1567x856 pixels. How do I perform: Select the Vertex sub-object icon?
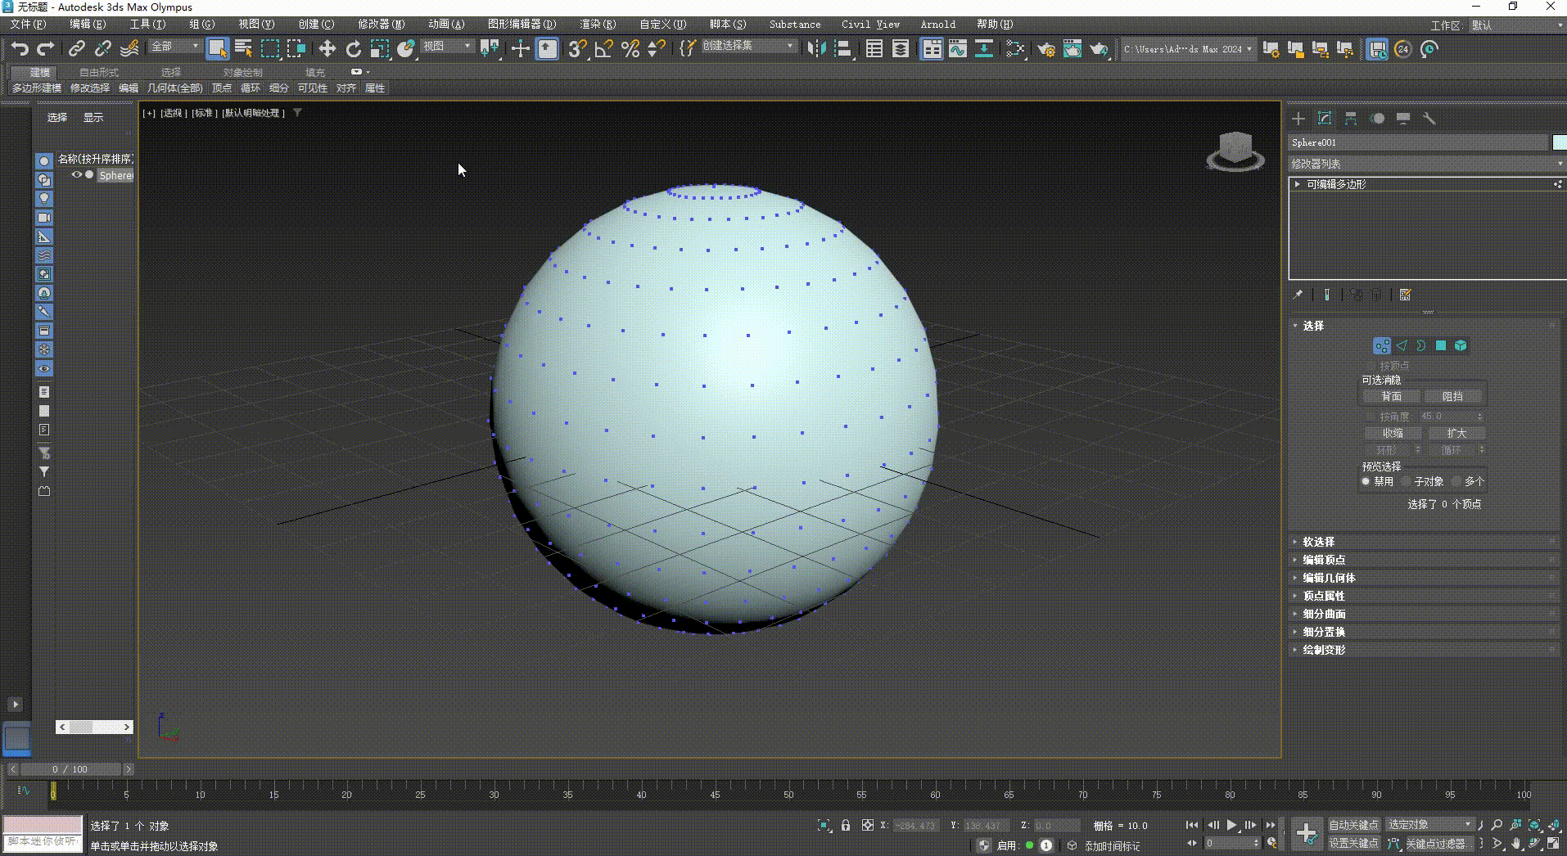click(1383, 345)
